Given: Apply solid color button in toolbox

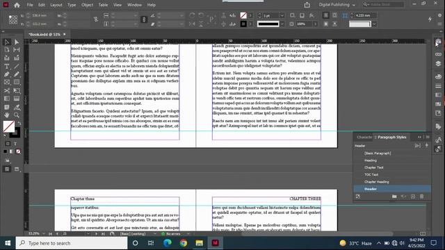Looking at the screenshot, I should (x=5, y=151).
